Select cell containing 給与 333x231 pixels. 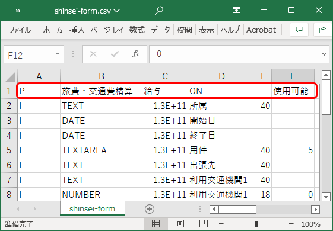coord(165,91)
